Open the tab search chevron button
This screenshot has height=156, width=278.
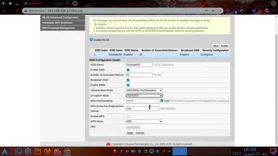[x=273, y=3]
